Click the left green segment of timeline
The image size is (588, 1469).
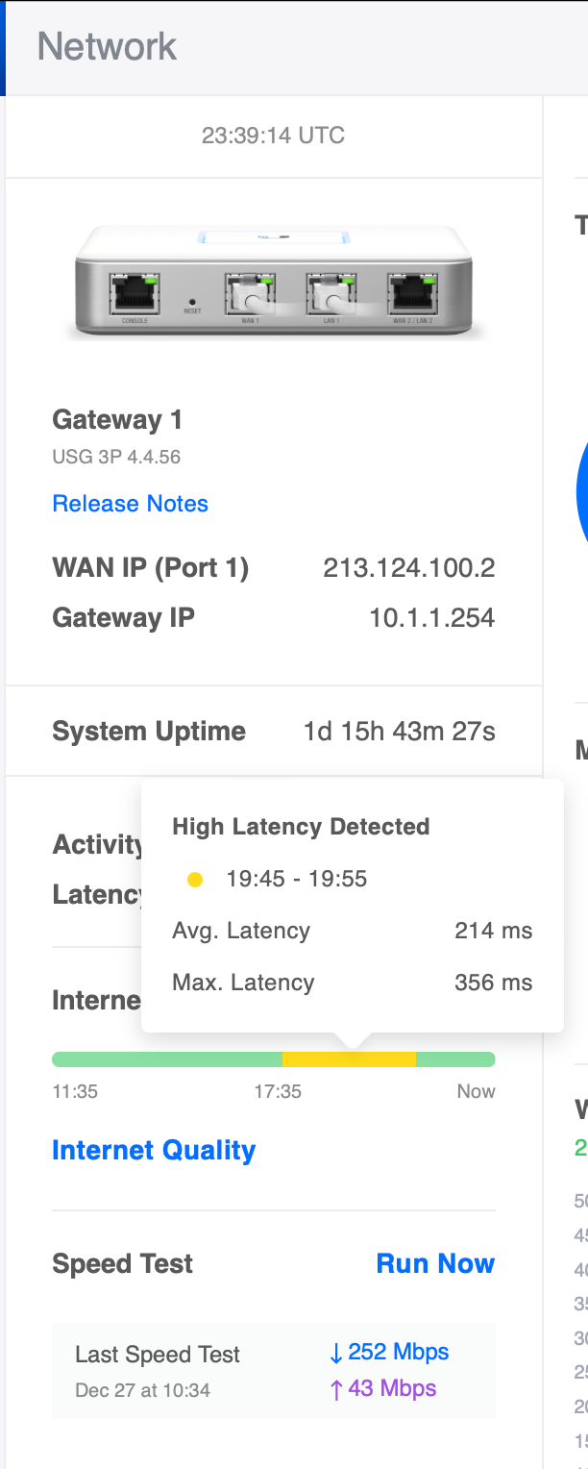pos(166,1059)
